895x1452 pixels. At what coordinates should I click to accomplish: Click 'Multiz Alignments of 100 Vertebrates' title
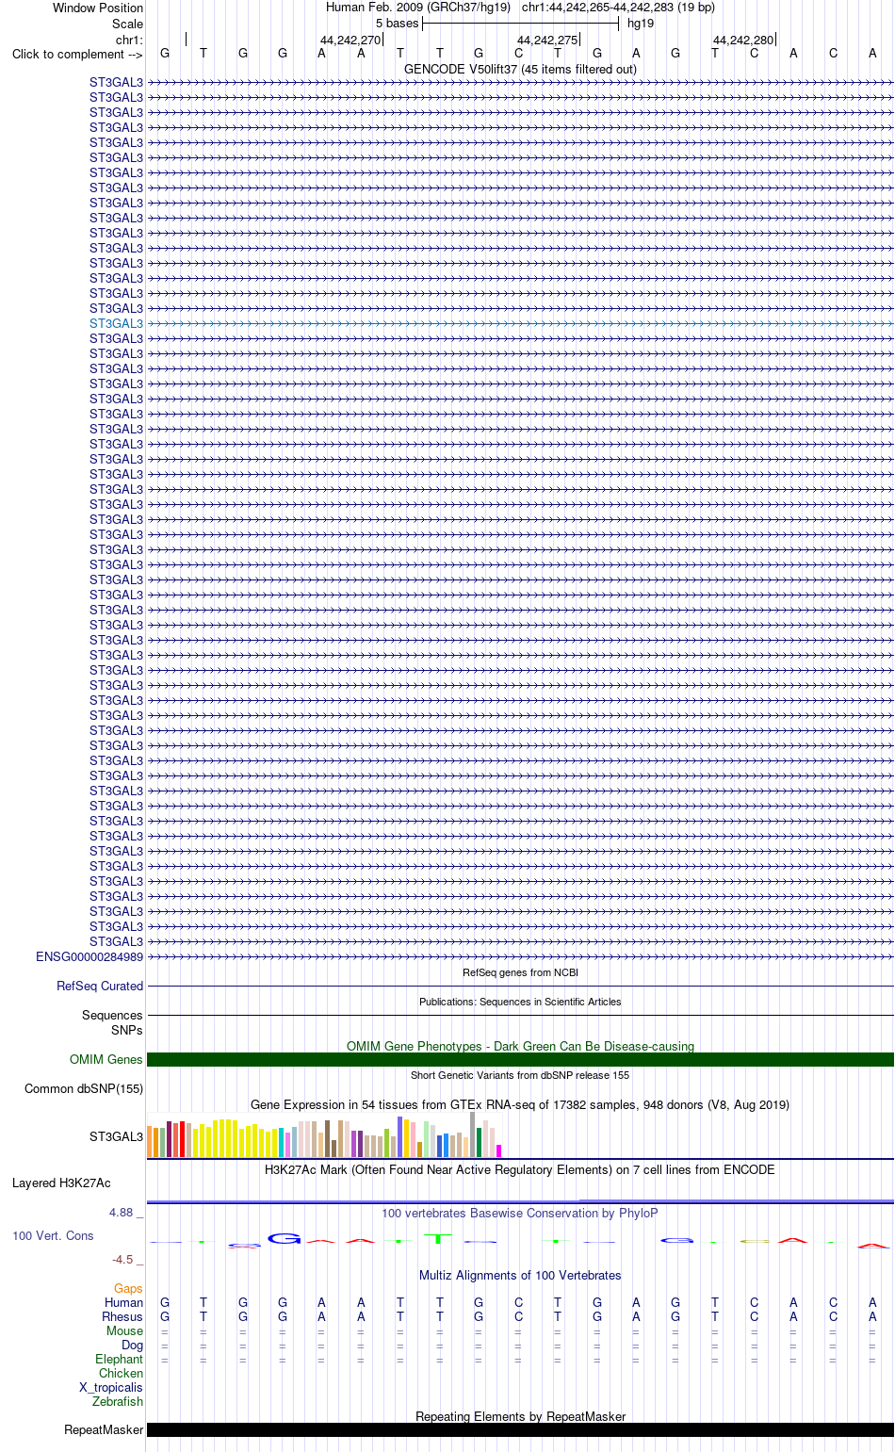tap(520, 1275)
